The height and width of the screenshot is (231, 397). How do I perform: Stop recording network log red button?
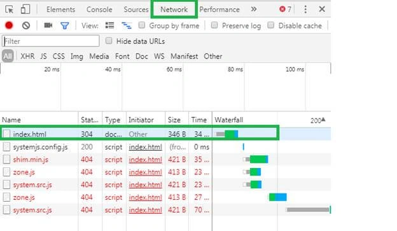9,25
